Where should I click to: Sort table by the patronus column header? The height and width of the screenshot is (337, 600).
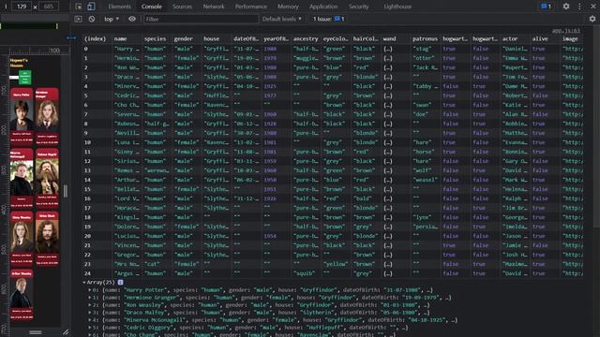pos(426,39)
